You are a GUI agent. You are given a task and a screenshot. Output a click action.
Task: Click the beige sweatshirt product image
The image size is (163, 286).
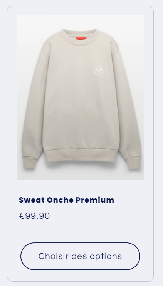click(x=80, y=98)
